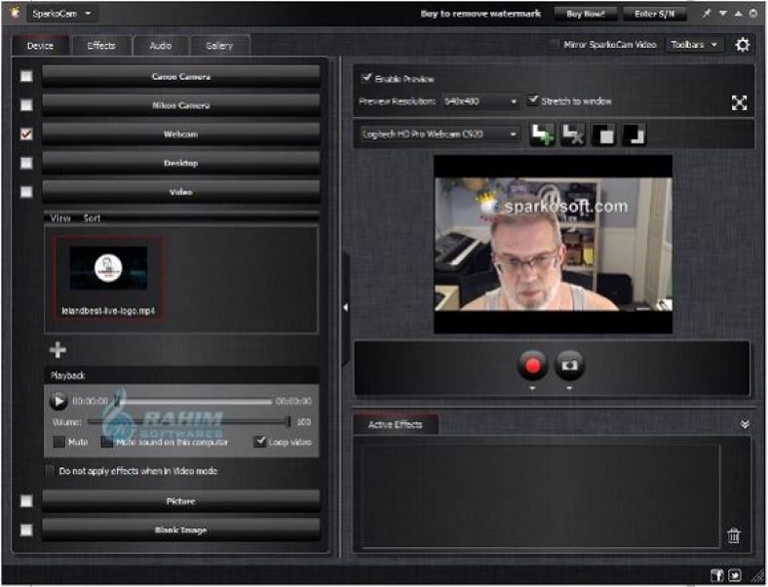Click the Webcam button
The height and width of the screenshot is (587, 768).
[181, 134]
